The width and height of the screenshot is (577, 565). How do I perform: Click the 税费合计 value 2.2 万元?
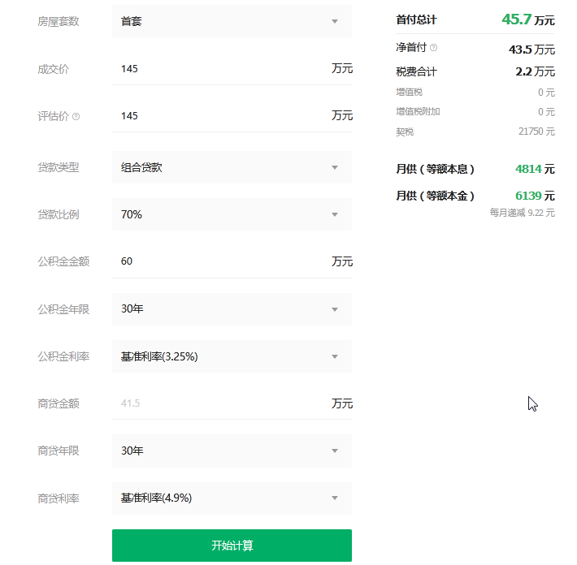tap(535, 71)
